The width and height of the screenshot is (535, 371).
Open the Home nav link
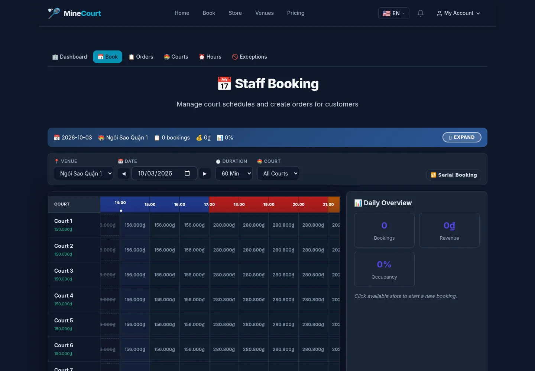tap(182, 13)
